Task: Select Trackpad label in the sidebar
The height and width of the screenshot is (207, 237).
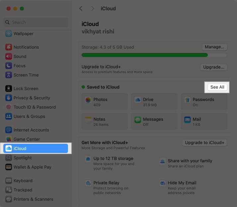Action: (x=23, y=190)
